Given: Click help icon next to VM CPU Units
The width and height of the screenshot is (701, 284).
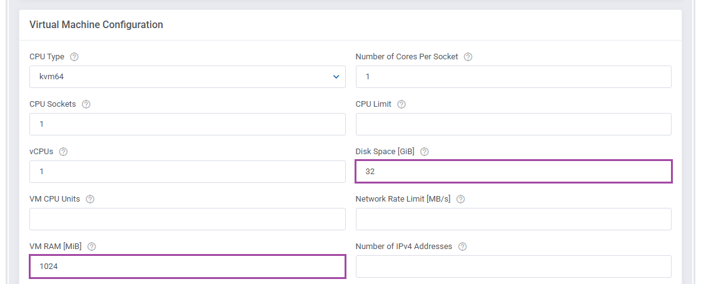Looking at the screenshot, I should pos(90,199).
